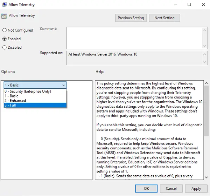Click Supported on scroll up arrow
The height and width of the screenshot is (196, 210).
[204, 54]
